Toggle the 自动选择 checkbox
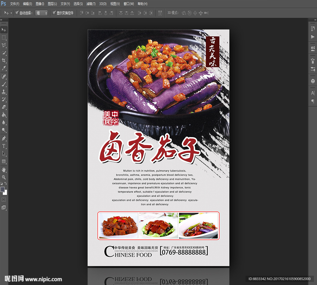The image size is (317, 285). point(17,13)
